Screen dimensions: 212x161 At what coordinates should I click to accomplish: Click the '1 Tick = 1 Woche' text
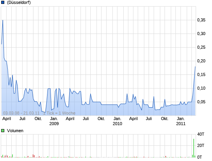(59, 113)
